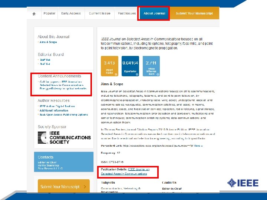Image resolution: width=267 pixels, height=200 pixels.
Task: Click the Contacts blue panel
Action: pos(64,162)
